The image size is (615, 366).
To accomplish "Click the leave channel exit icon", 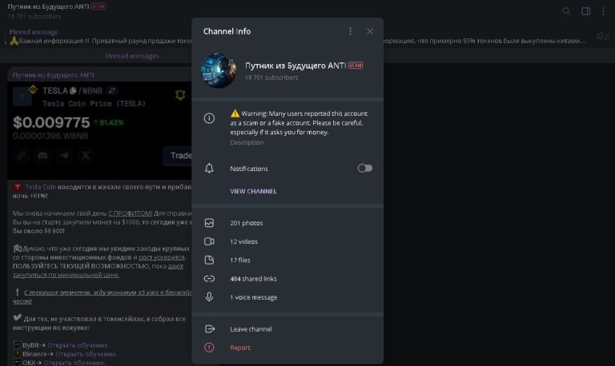I will [210, 328].
